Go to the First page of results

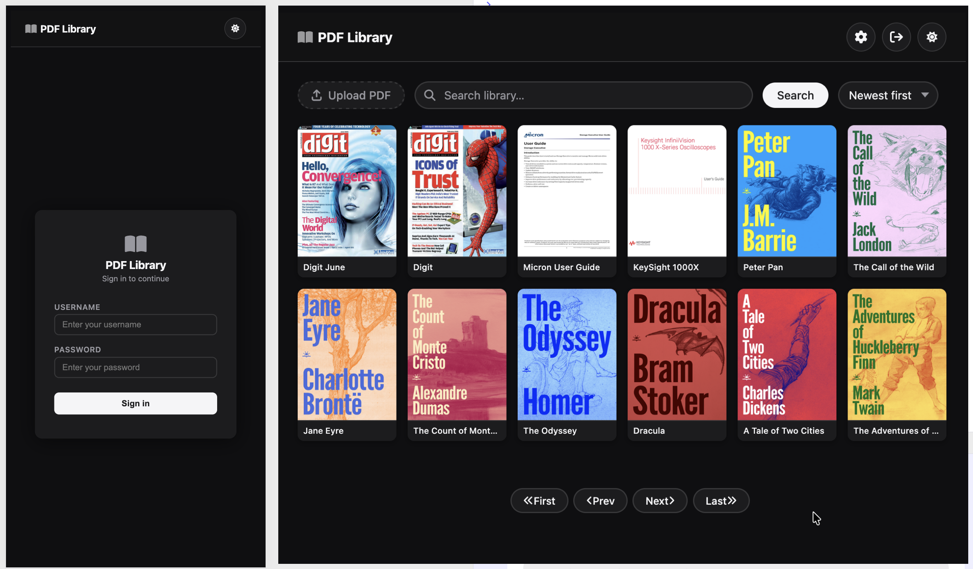(539, 501)
